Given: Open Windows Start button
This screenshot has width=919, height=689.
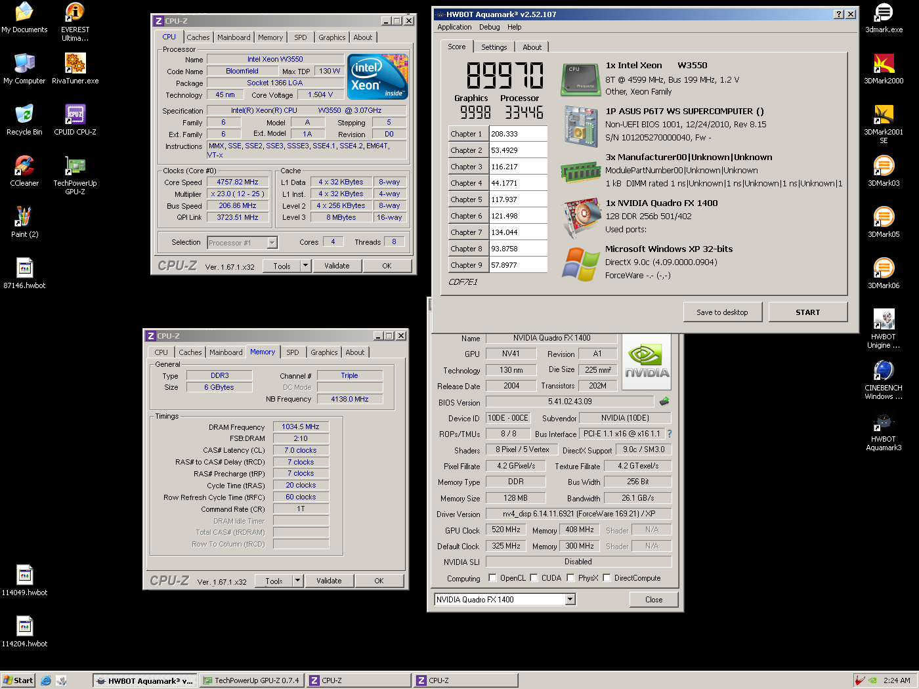Looking at the screenshot, I should (x=18, y=680).
